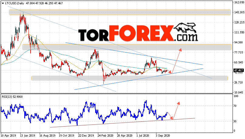The width and height of the screenshot is (245, 139).
Task: Select the 22 Dec 2019 date label
Action: 86,136
